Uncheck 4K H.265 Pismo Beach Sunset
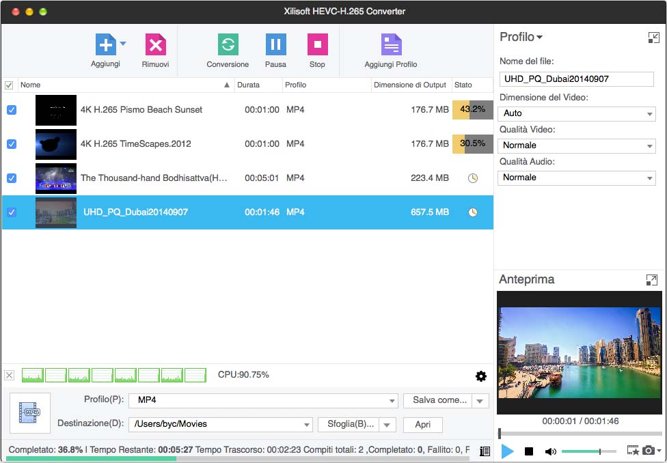Image resolution: width=667 pixels, height=463 pixels. coord(12,110)
